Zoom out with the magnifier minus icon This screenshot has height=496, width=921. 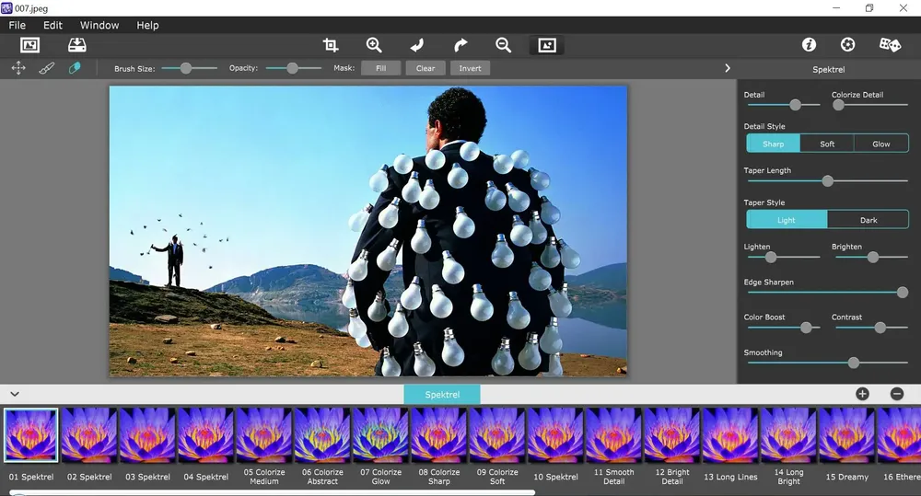click(x=504, y=45)
